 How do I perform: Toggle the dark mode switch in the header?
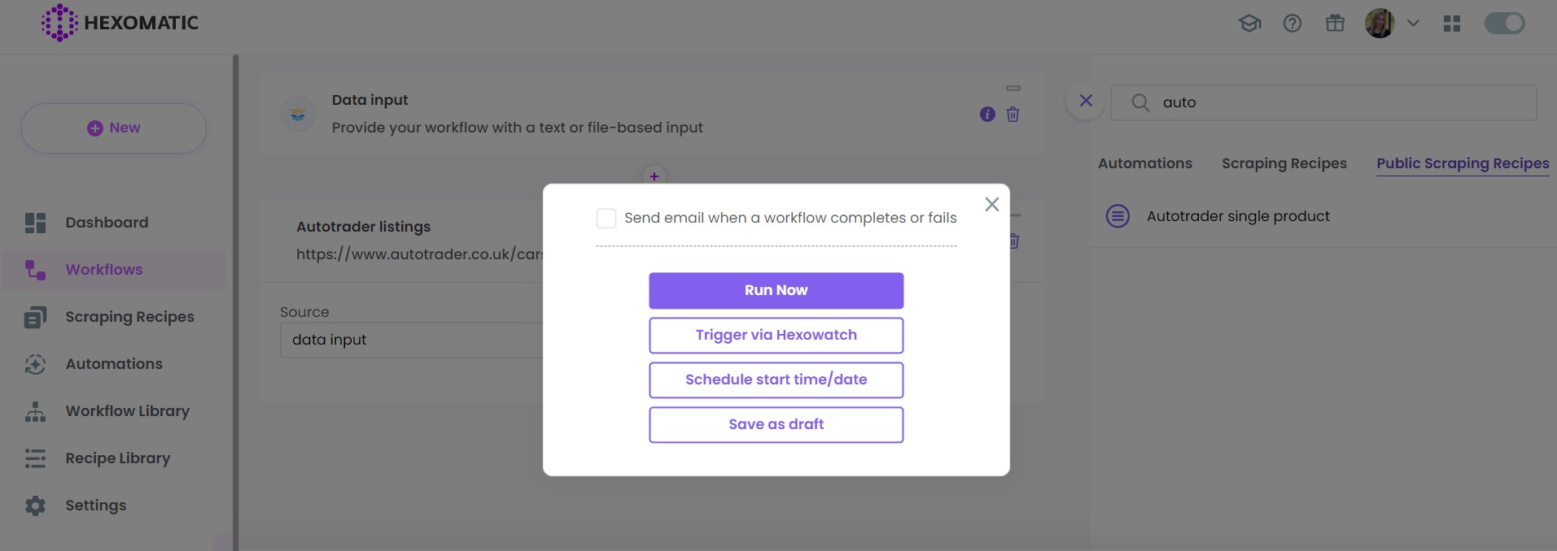1503,23
